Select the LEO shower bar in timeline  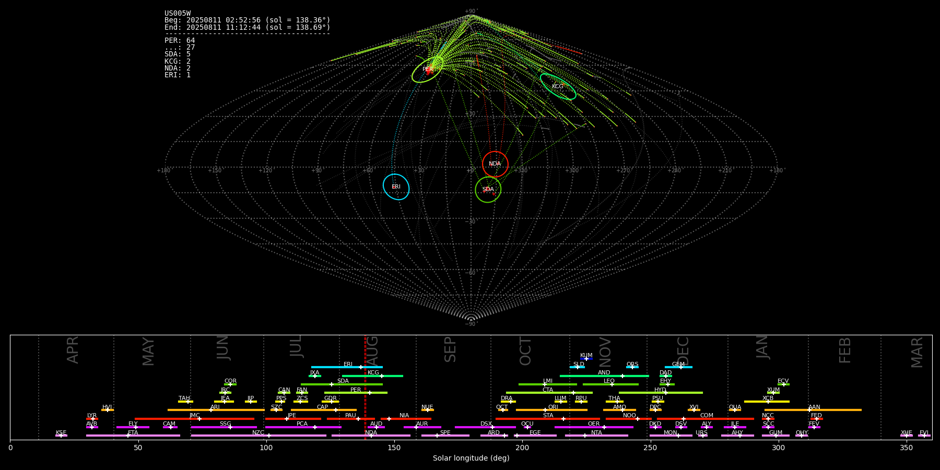point(610,384)
